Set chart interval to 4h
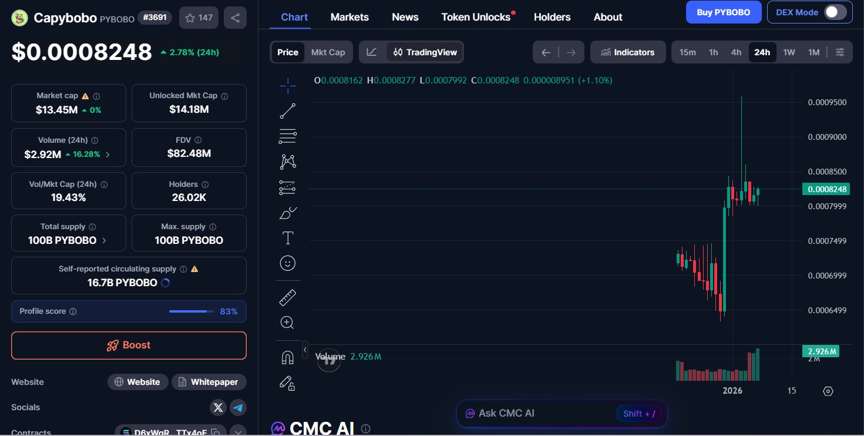Image resolution: width=864 pixels, height=436 pixels. 736,52
